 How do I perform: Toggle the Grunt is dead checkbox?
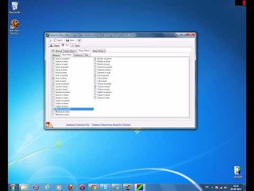point(53,70)
